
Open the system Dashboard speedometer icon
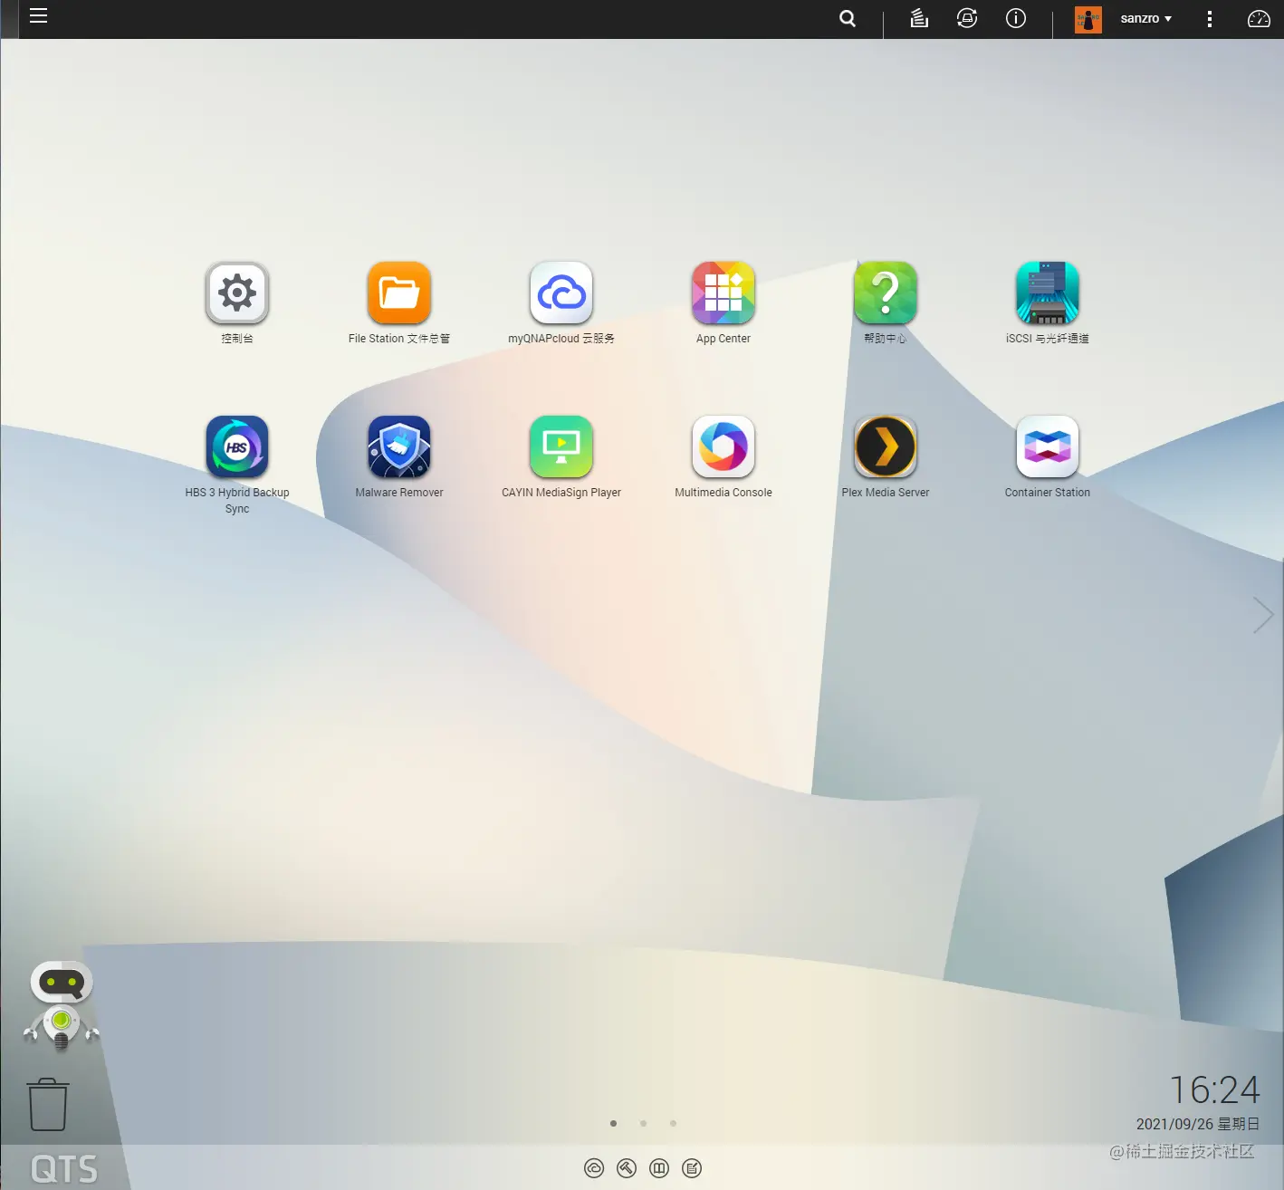pos(1259,18)
